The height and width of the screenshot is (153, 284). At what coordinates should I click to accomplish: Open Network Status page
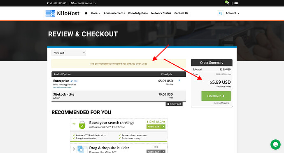pos(161,13)
